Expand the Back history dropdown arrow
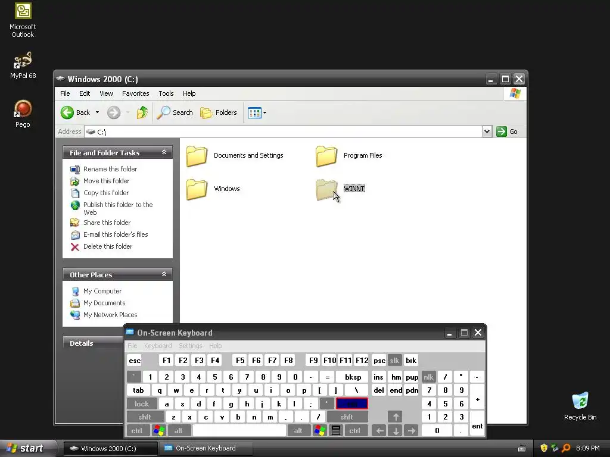Image resolution: width=610 pixels, height=457 pixels. tap(97, 112)
